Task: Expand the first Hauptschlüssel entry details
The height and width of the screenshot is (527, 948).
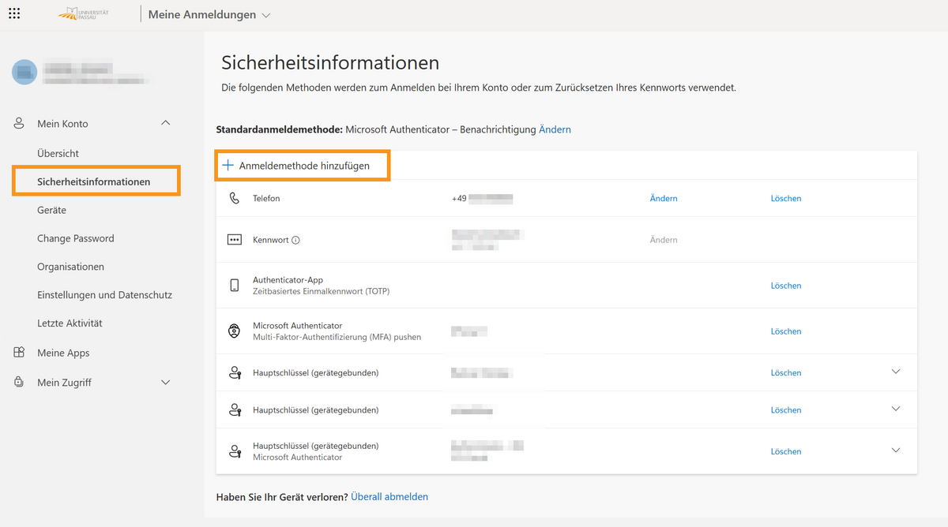Action: tap(895, 372)
